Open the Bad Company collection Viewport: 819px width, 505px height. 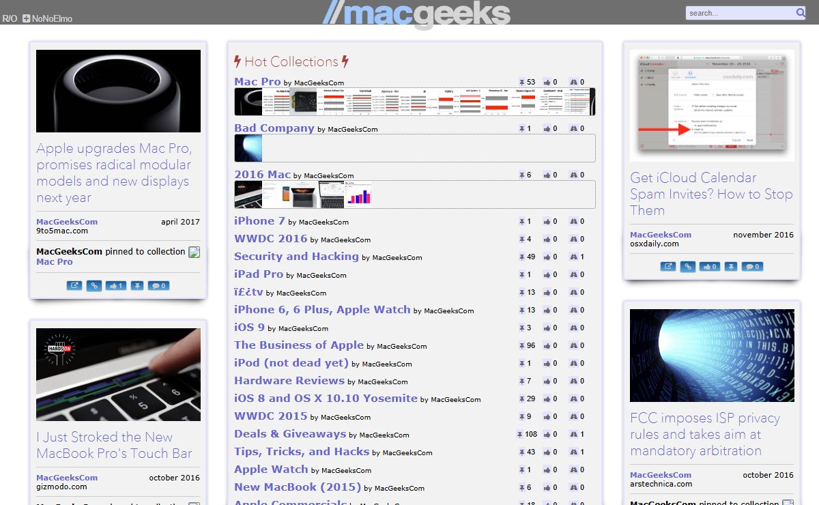[x=274, y=128]
